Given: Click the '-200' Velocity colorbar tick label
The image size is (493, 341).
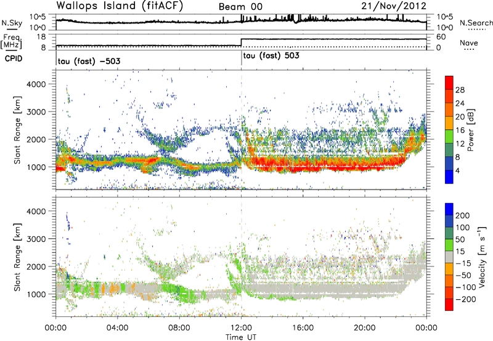Looking at the screenshot, I should point(465,299).
